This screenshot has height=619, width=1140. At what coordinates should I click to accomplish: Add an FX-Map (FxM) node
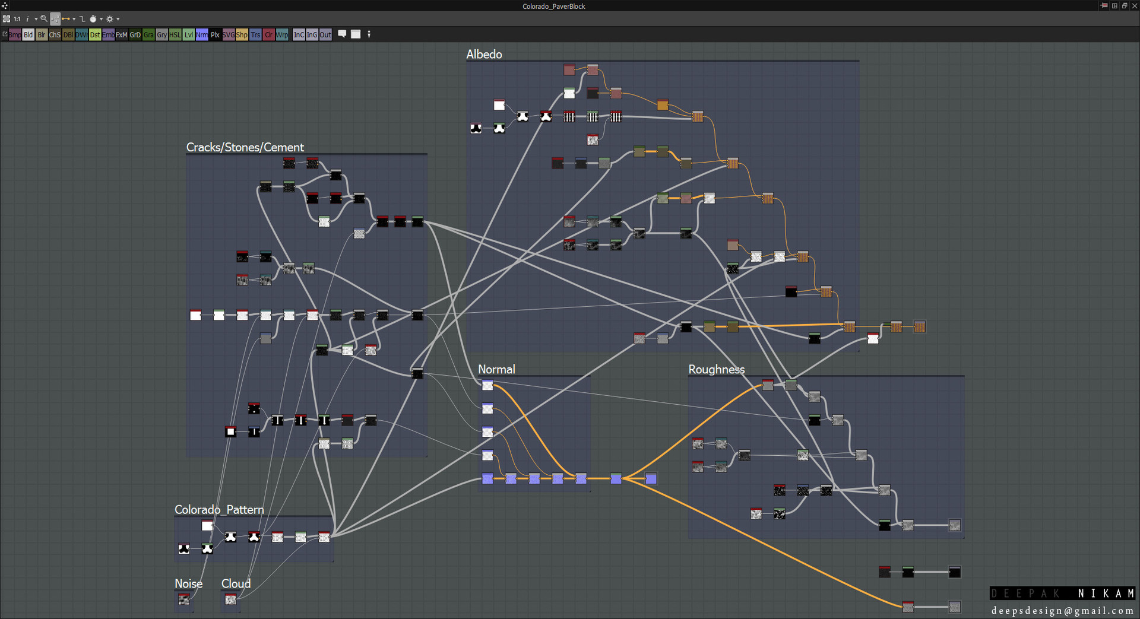click(x=122, y=35)
